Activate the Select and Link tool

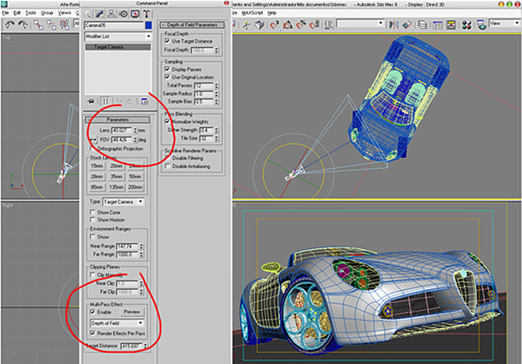pos(37,24)
